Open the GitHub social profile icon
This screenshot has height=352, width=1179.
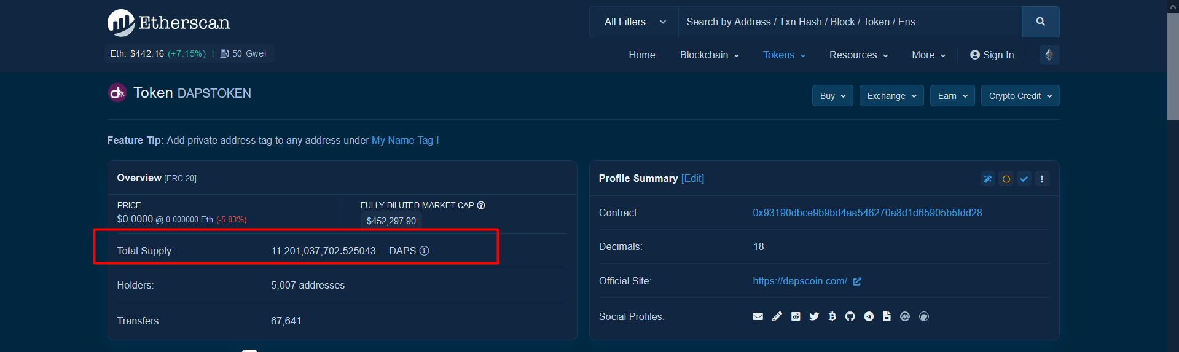850,316
